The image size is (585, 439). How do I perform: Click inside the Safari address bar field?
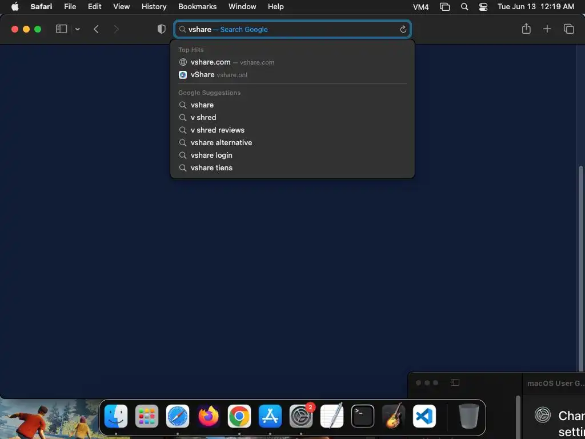(x=292, y=29)
